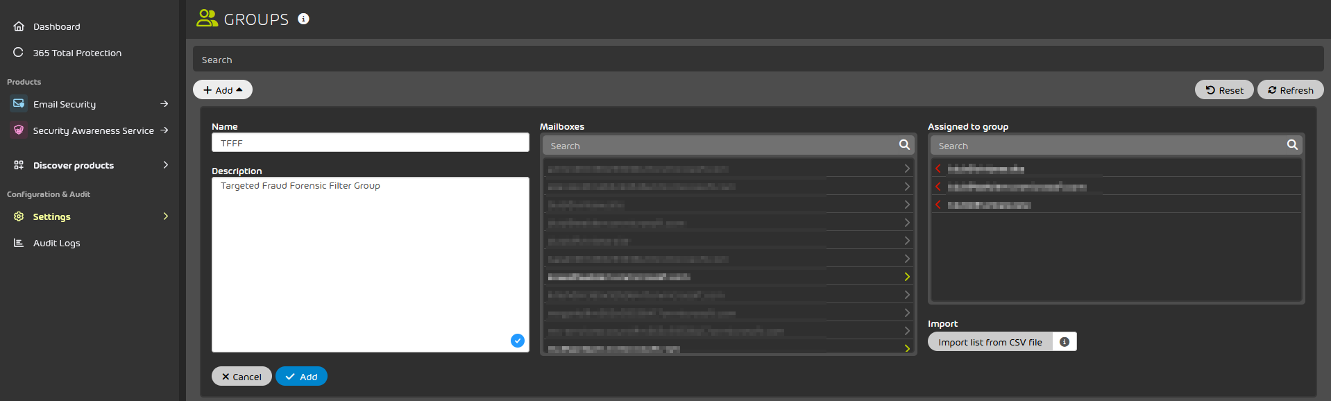Click the Security Awareness Service shield icon
1331x401 pixels.
[19, 130]
